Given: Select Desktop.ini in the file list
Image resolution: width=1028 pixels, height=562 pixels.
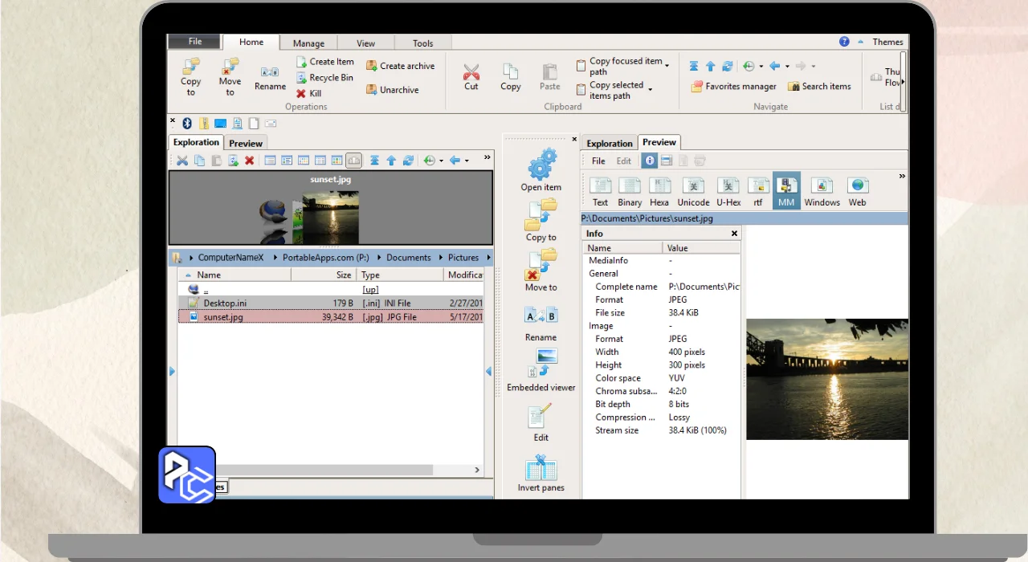Looking at the screenshot, I should click(223, 303).
